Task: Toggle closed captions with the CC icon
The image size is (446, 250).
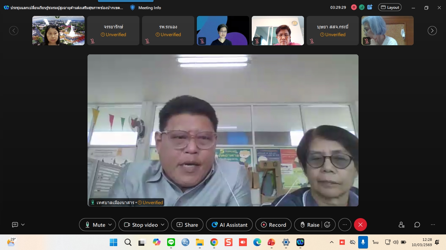Action: point(15,225)
